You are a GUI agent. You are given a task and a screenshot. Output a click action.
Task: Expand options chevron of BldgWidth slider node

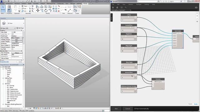point(135,39)
